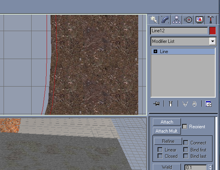Tick the Linear checkbox

[160, 150]
